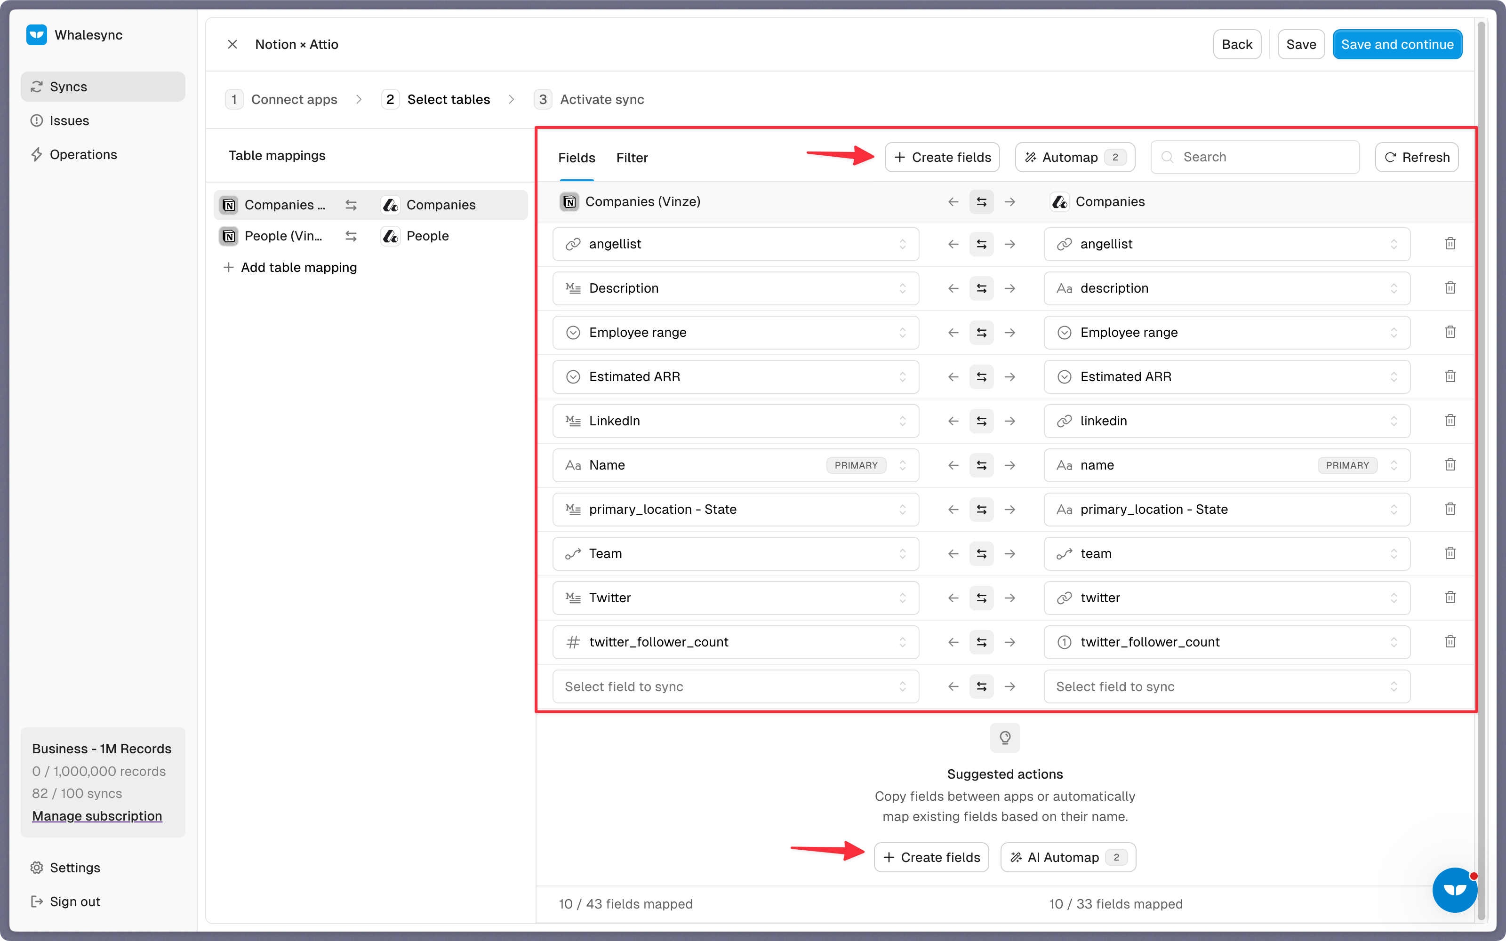Click the Refresh button
Screen dimensions: 1506x941
1417,157
